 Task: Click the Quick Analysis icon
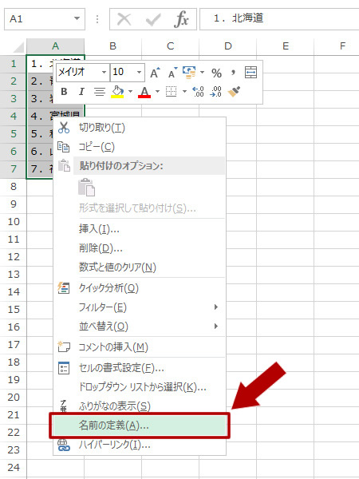pos(64,287)
